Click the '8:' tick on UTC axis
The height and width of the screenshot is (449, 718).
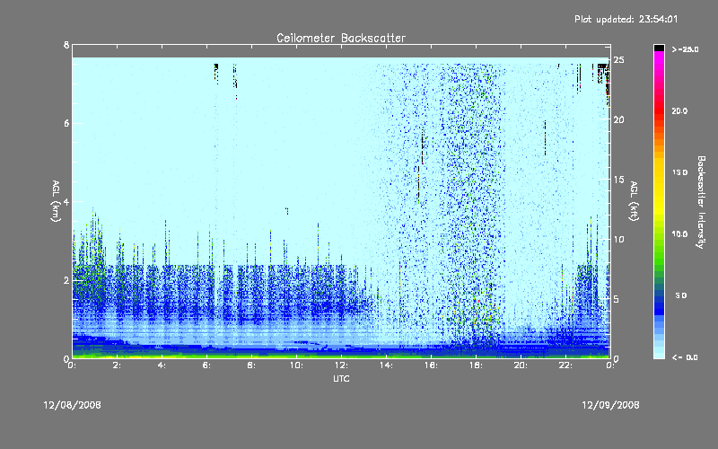click(252, 365)
